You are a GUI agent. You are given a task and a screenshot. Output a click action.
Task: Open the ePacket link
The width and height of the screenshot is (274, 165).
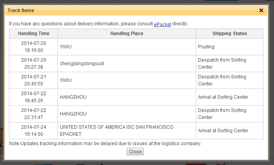click(x=162, y=24)
